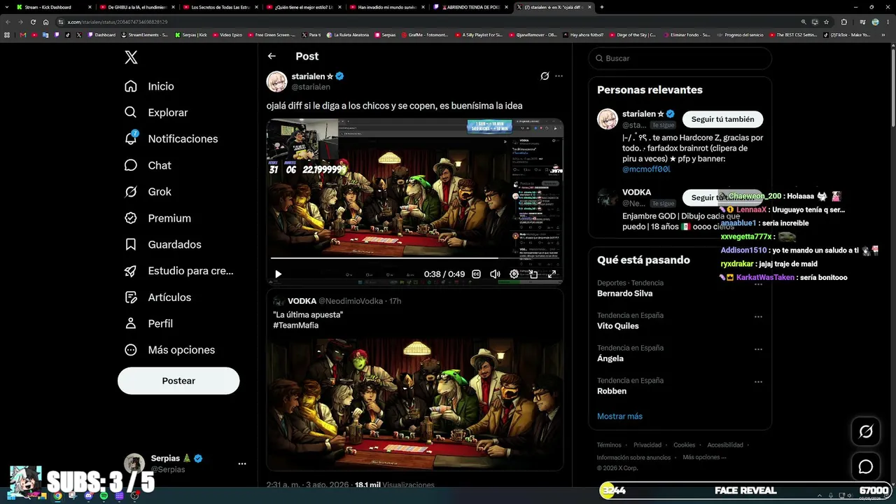Open the Serpias | Kick bookmark
Viewport: 896px width, 504px height.
pos(191,34)
